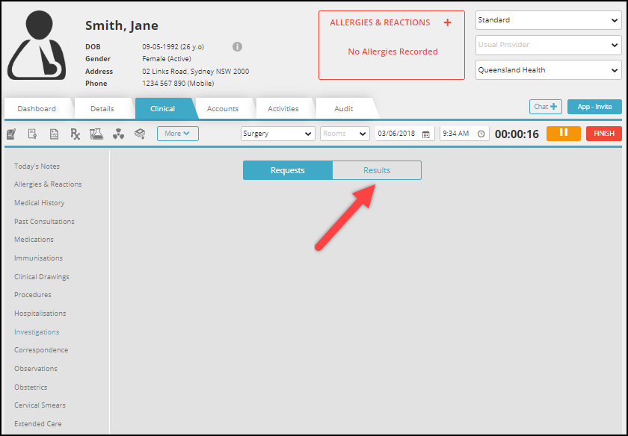Click the stacked books download icon
Image resolution: width=628 pixels, height=436 pixels.
pyautogui.click(x=140, y=134)
